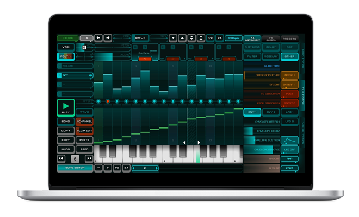
Task: Click the 1/2 button beside the plus zoom
Action: (x=117, y=168)
